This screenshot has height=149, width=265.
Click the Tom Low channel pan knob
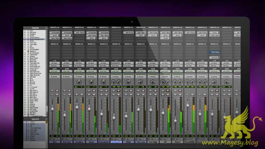141,82
